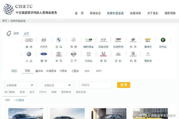This screenshot has height=119, width=179.
Task: Click hot search term 捷豹路虎
Action: tap(66, 92)
